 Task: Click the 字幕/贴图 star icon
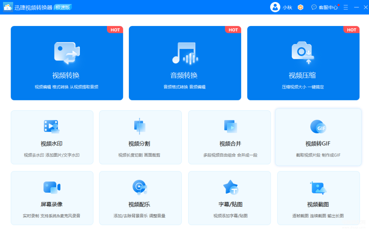point(231,187)
